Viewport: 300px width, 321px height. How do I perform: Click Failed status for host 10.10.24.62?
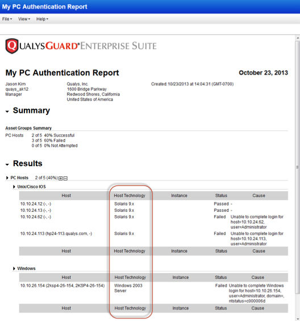[220, 217]
